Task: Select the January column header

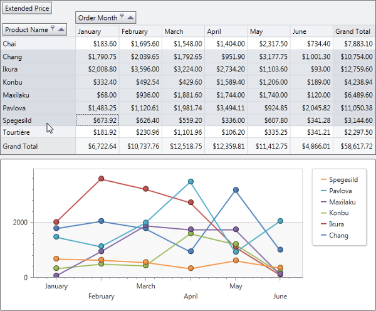Action: pos(97,31)
